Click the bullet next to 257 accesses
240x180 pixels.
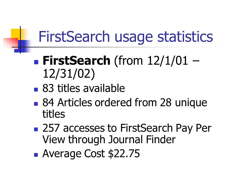(36, 129)
